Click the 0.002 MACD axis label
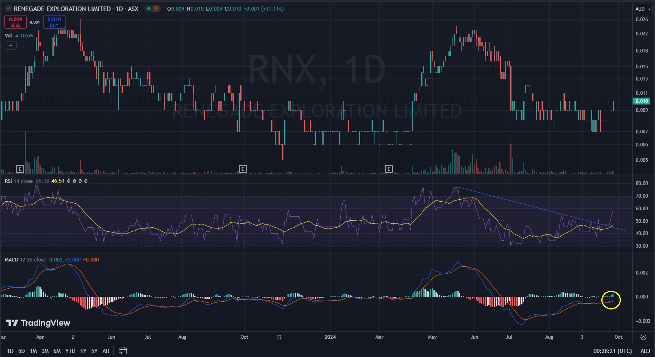 [x=642, y=272]
